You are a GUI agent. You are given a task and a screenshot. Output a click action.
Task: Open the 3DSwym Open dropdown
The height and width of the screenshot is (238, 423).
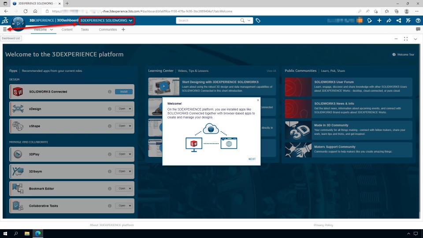click(130, 171)
